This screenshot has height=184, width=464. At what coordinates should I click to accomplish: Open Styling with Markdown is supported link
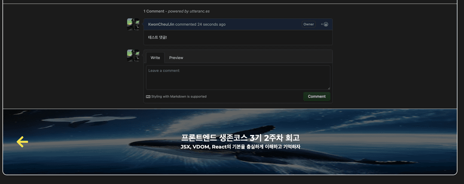pos(179,97)
